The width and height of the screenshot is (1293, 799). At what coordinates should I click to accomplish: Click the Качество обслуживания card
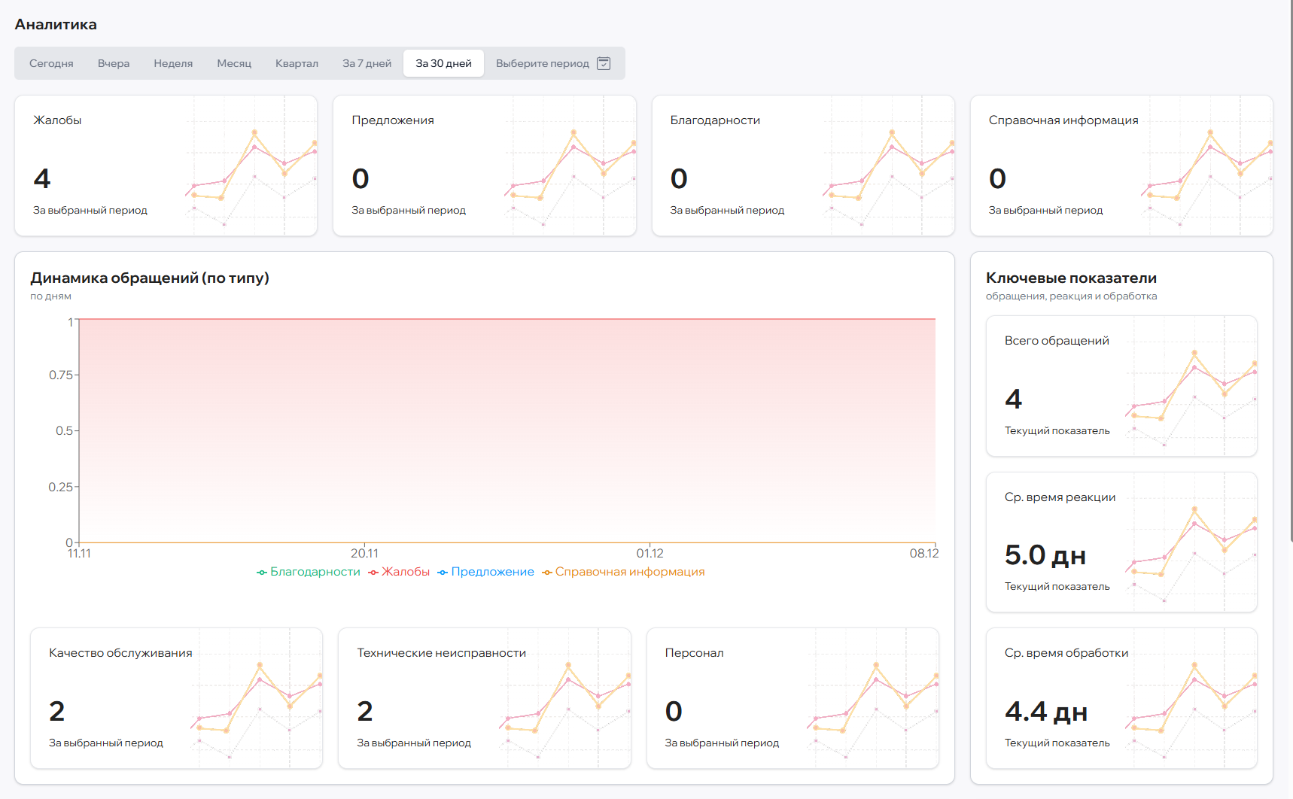coord(176,698)
